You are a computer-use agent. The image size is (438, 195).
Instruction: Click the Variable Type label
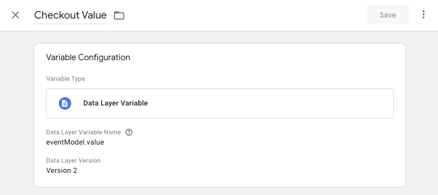pos(66,79)
